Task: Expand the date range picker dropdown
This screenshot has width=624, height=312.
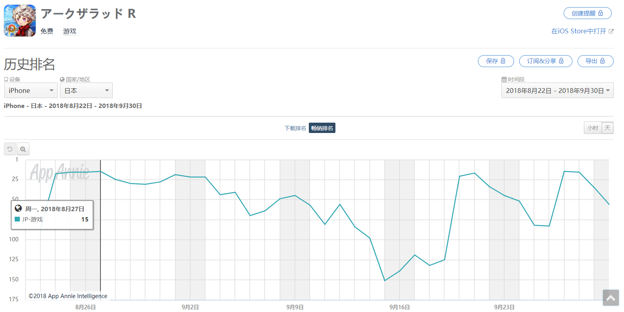Action: 557,91
